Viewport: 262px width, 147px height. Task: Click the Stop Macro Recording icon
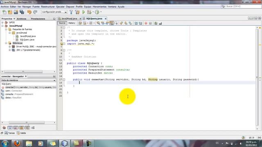pos(150,23)
